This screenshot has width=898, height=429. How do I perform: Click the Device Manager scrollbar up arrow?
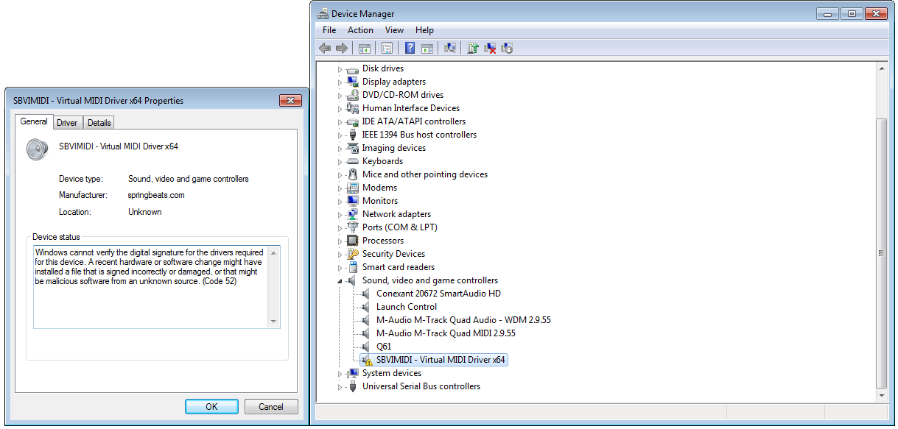pyautogui.click(x=881, y=68)
